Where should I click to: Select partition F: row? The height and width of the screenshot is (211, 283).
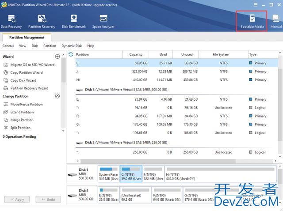(177, 116)
